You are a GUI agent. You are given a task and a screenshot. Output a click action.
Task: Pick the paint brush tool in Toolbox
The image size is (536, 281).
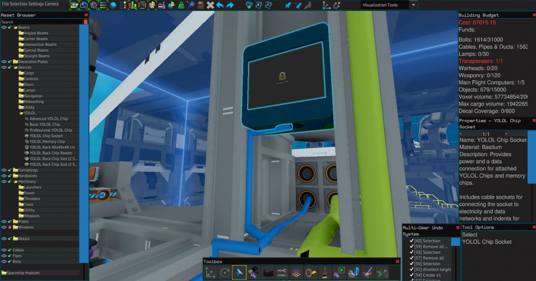click(325, 273)
